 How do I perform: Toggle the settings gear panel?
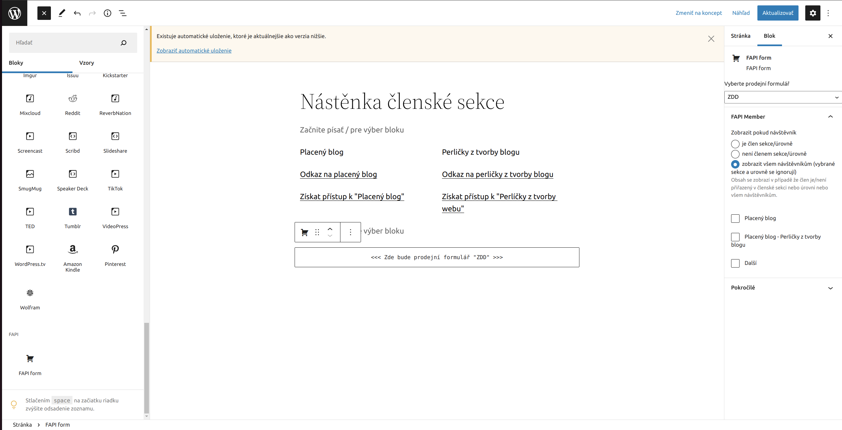pos(813,13)
